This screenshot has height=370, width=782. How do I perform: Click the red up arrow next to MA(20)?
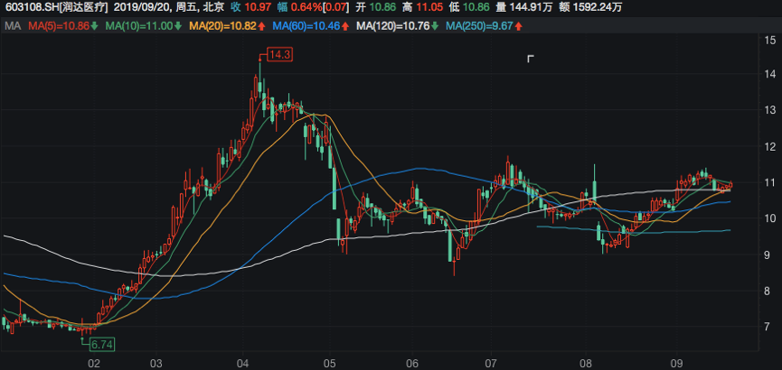tap(260, 25)
